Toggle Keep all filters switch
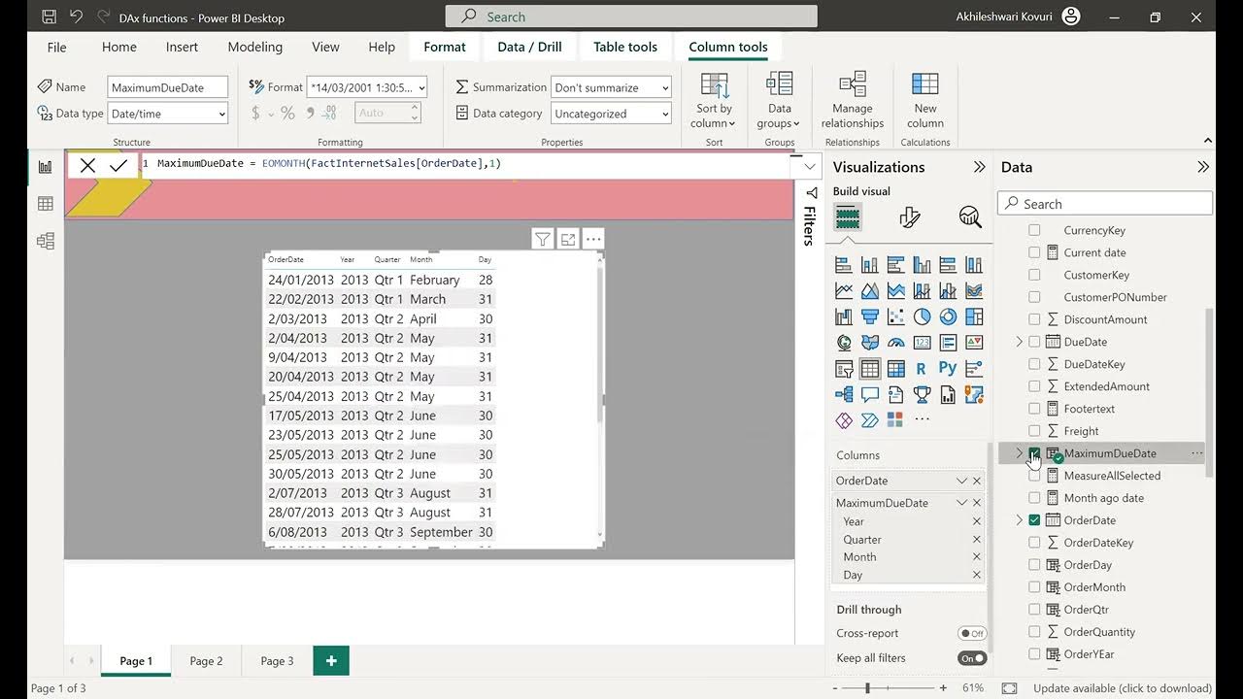The height and width of the screenshot is (699, 1243). pyautogui.click(x=972, y=658)
